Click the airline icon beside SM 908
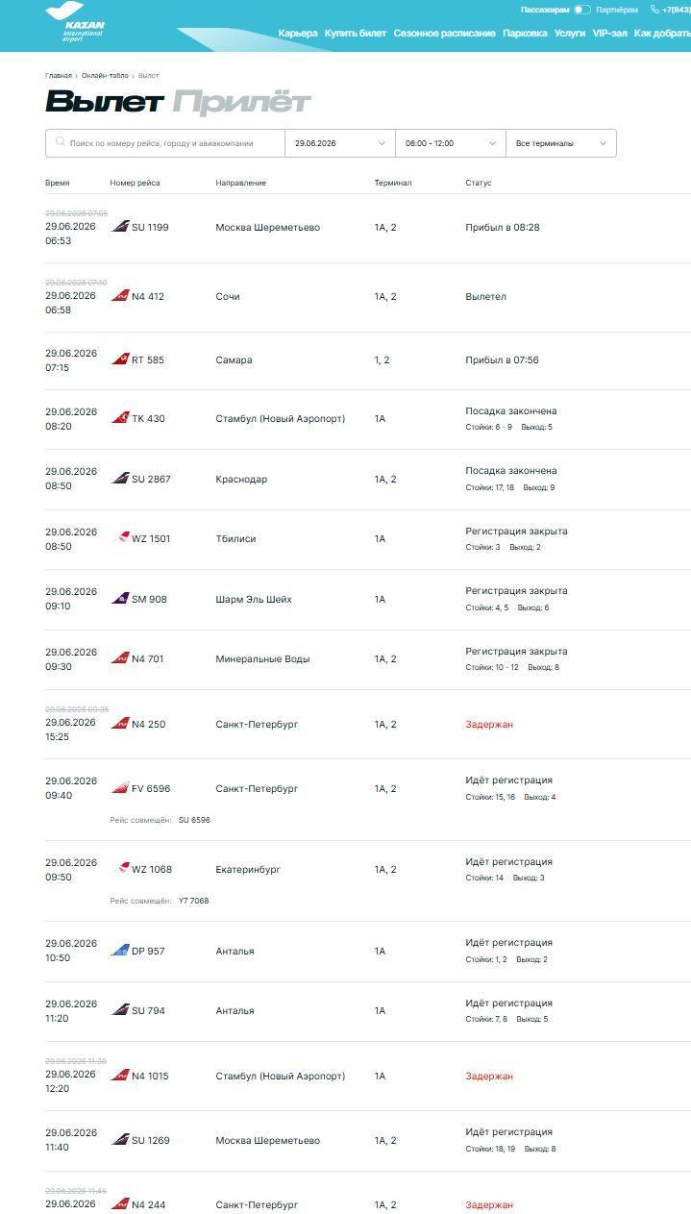The height and width of the screenshot is (1214, 691). pos(120,599)
